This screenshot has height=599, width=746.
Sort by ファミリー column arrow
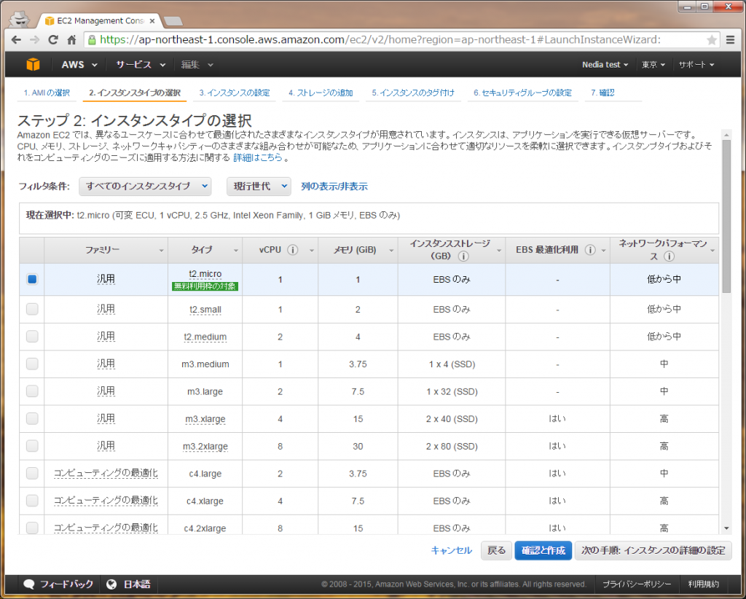click(161, 251)
